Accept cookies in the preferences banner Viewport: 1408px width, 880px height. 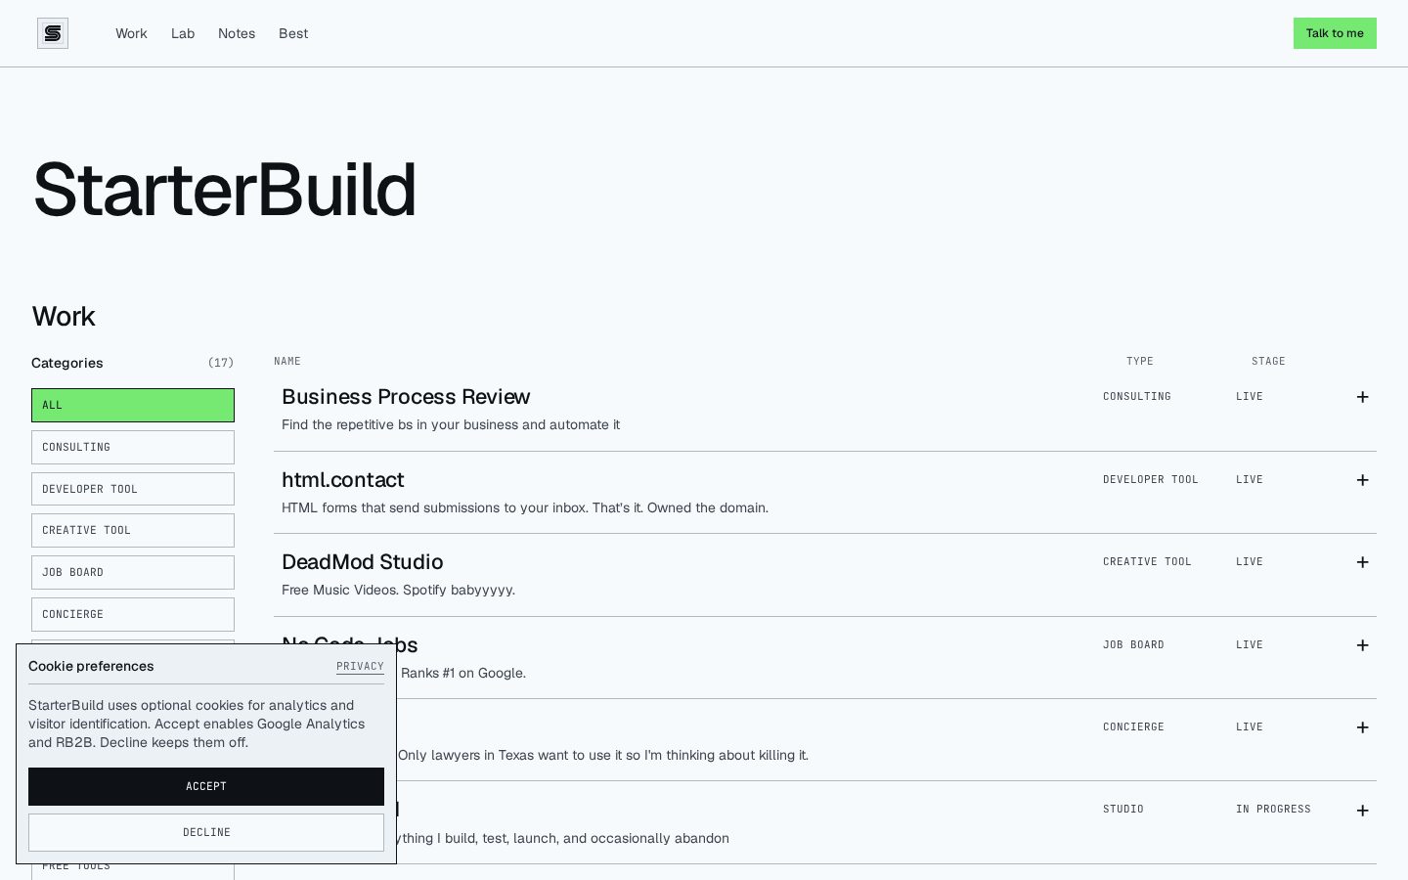206,786
